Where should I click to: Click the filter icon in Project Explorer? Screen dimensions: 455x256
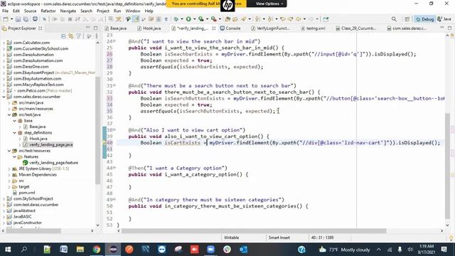[x=78, y=36]
